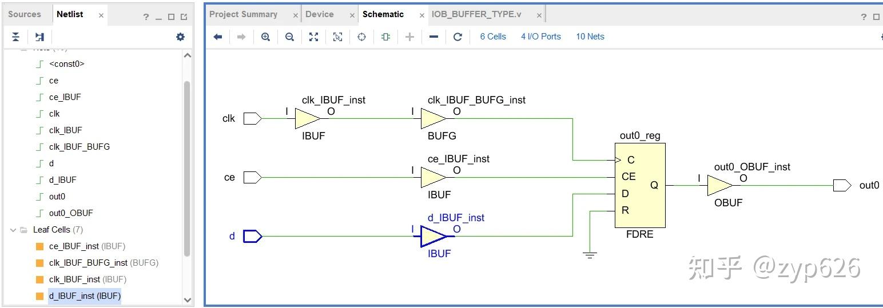Viewport: 883px width, 308px height.
Task: Zoom in on the schematic
Action: click(x=265, y=37)
